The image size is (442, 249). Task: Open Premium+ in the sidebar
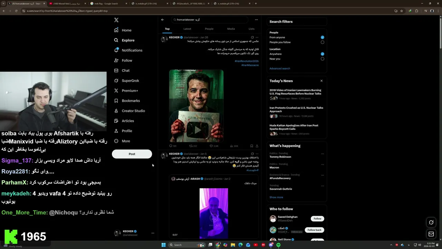(x=126, y=91)
